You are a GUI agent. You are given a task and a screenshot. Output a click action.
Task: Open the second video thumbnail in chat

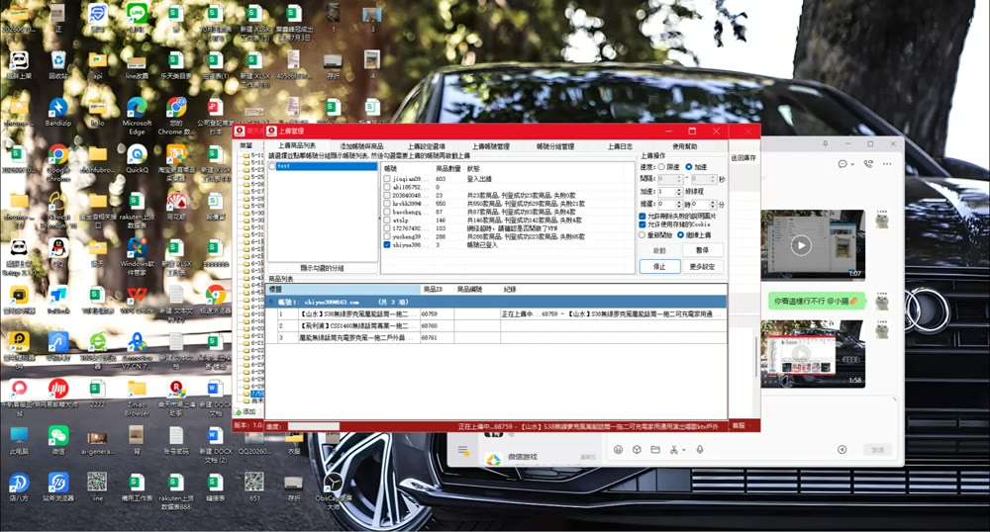pos(813,354)
